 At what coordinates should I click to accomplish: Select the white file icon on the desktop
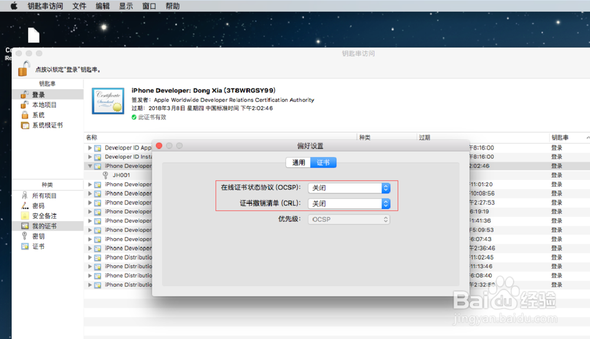[x=34, y=35]
